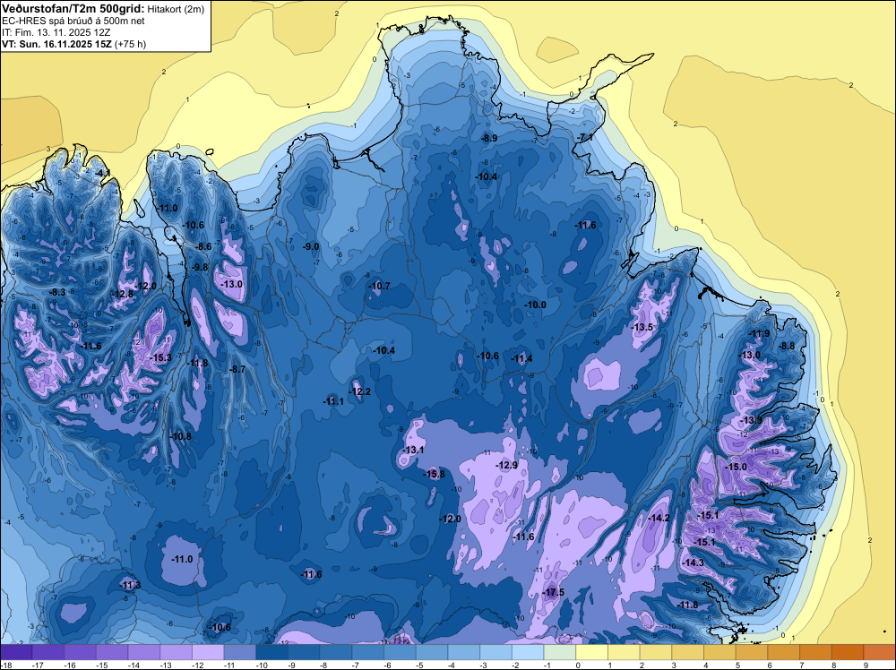Click the initial time 'IT: Fim. 13. 11. 2025 12Z'
896x670 pixels.
click(56, 32)
